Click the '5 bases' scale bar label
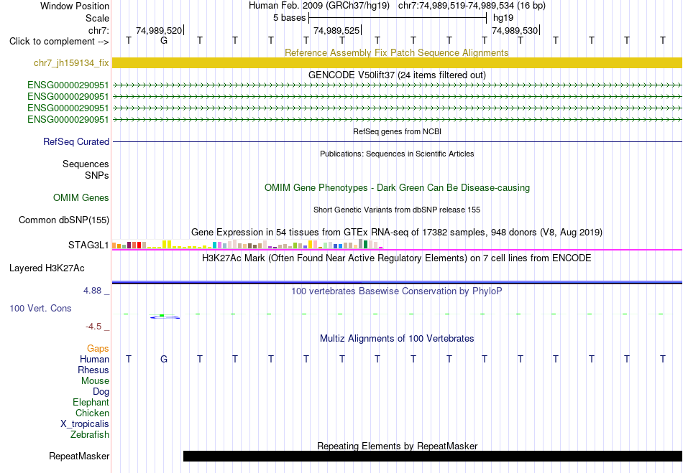Screen dimensions: 683x473 pyautogui.click(x=289, y=18)
